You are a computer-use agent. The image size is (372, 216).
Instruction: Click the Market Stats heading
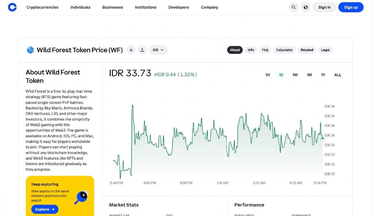(x=124, y=205)
